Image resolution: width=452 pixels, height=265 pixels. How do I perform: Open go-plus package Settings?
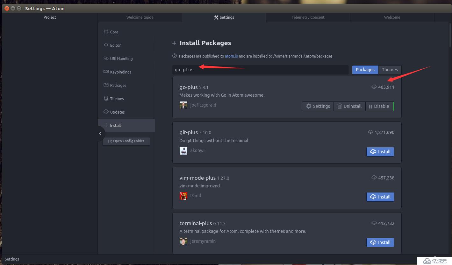[x=318, y=106]
